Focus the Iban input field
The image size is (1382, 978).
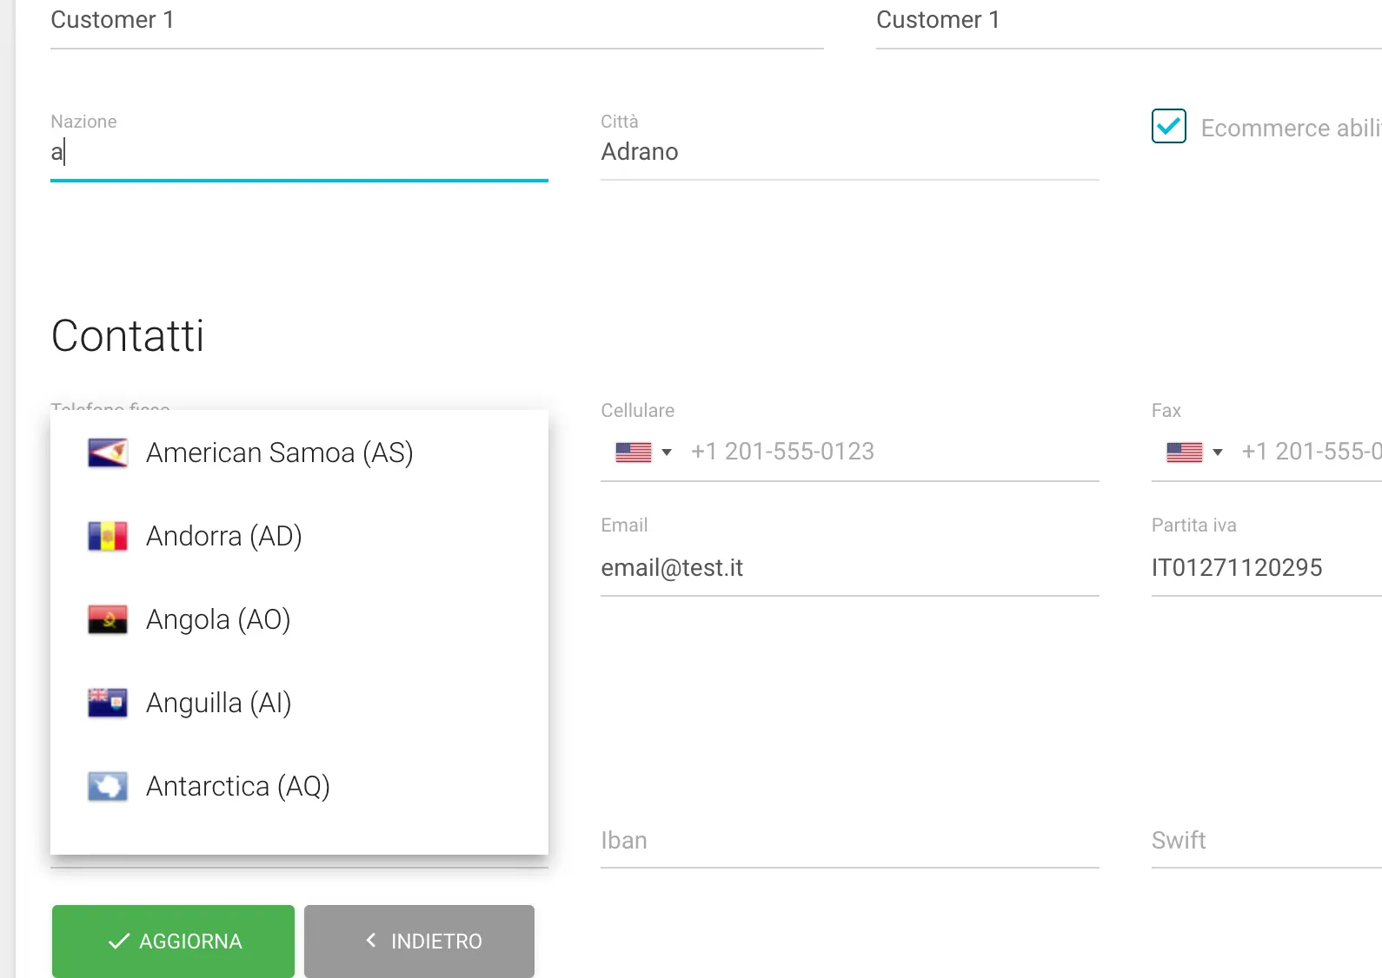point(850,841)
